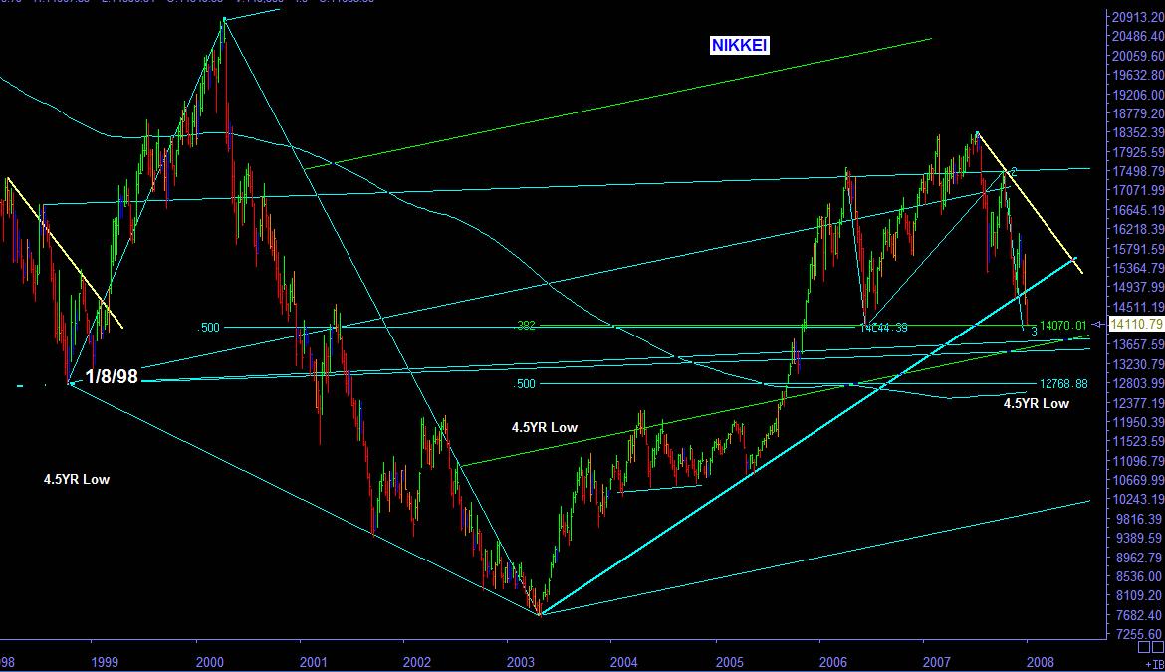This screenshot has width=1165, height=672.
Task: Click the 2000 year label on time axis
Action: [210, 662]
